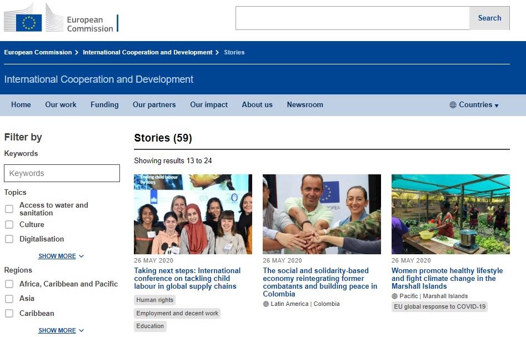Select the Education tag
The width and height of the screenshot is (526, 337).
pos(150,326)
